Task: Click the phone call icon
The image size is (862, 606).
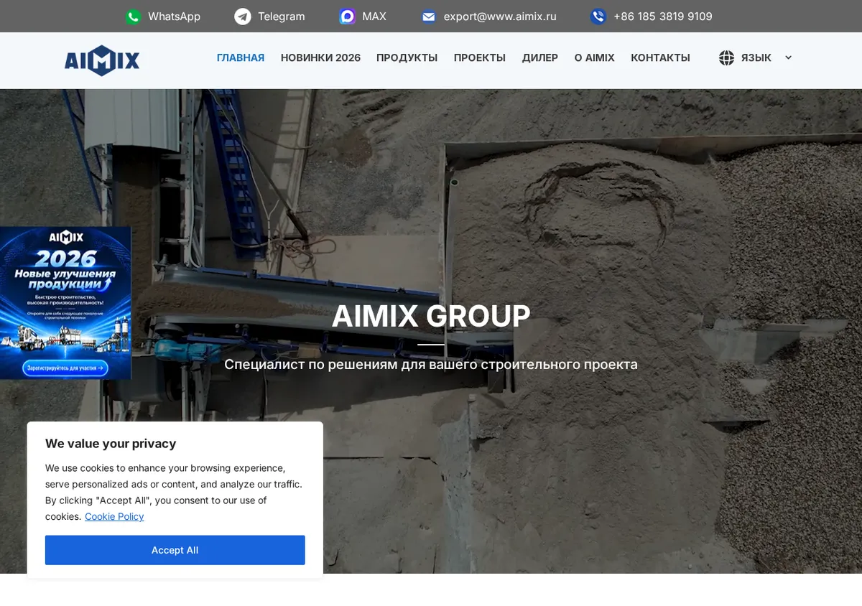Action: tap(598, 17)
